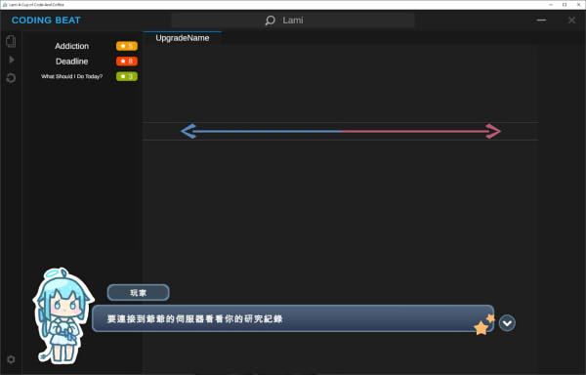Image resolution: width=586 pixels, height=375 pixels.
Task: Click the window title bar app icon
Action: pos(5,5)
